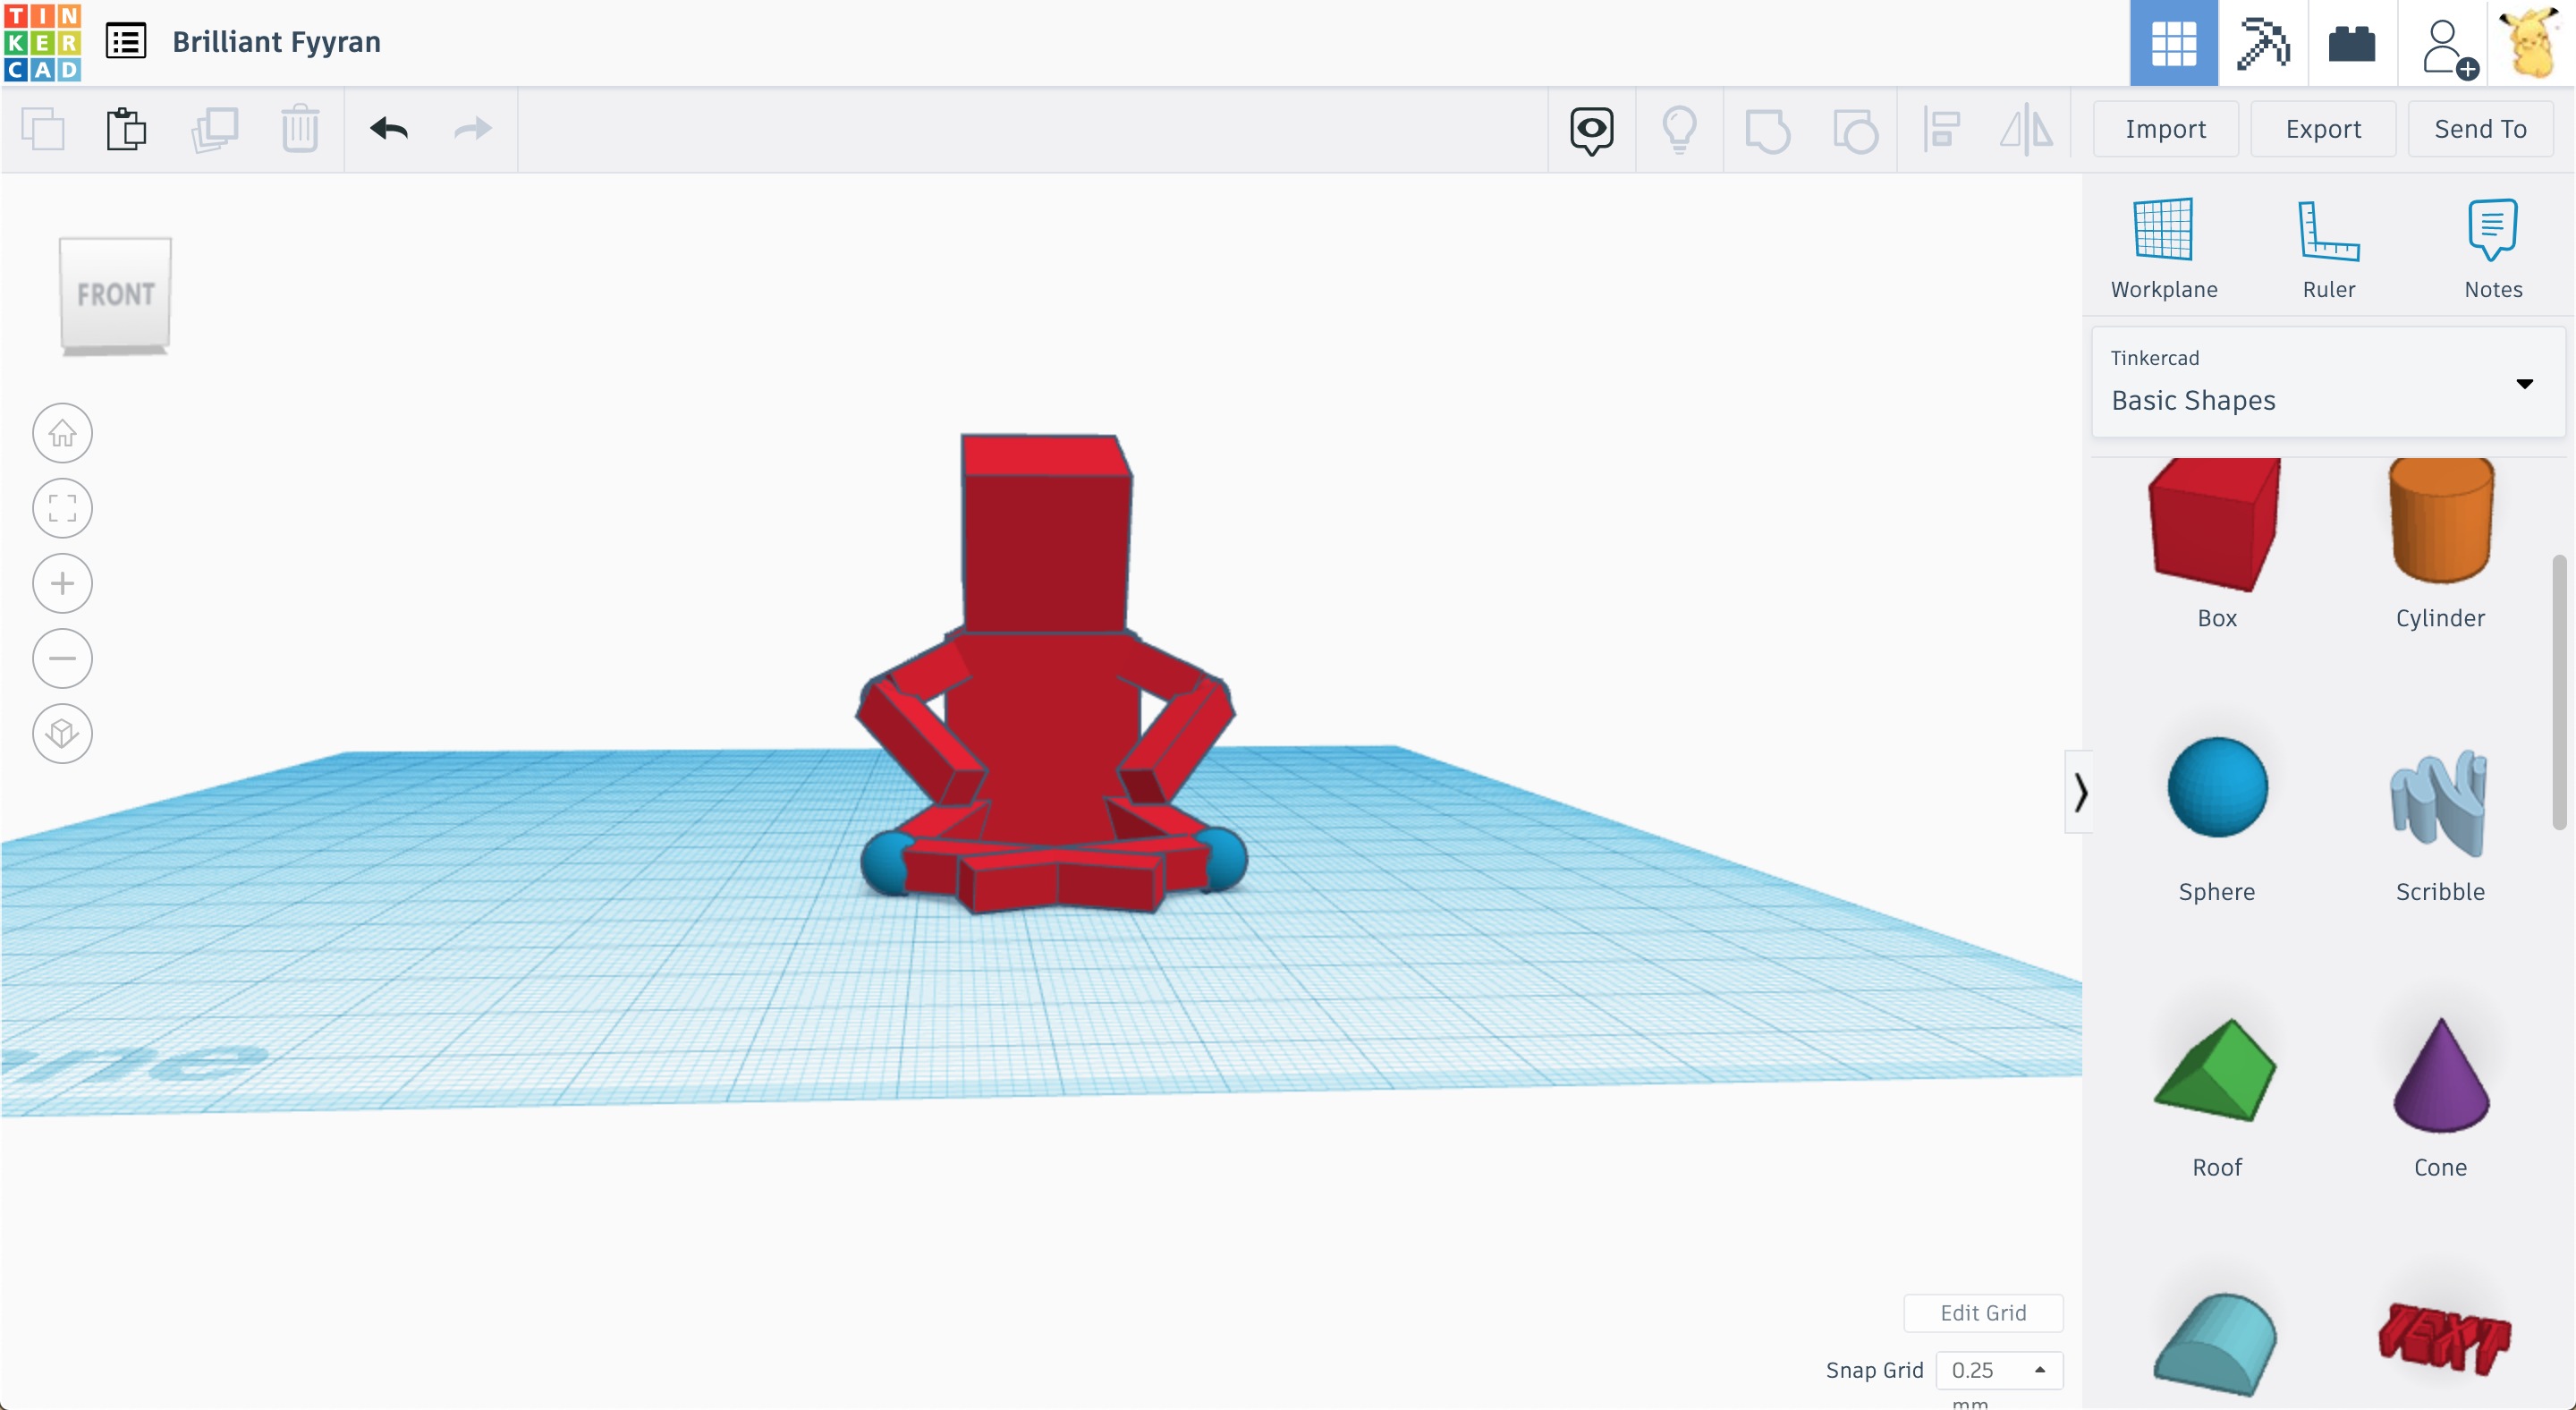Switch to Blocks pickaxe mode
This screenshot has height=1410, width=2576.
(x=2264, y=43)
